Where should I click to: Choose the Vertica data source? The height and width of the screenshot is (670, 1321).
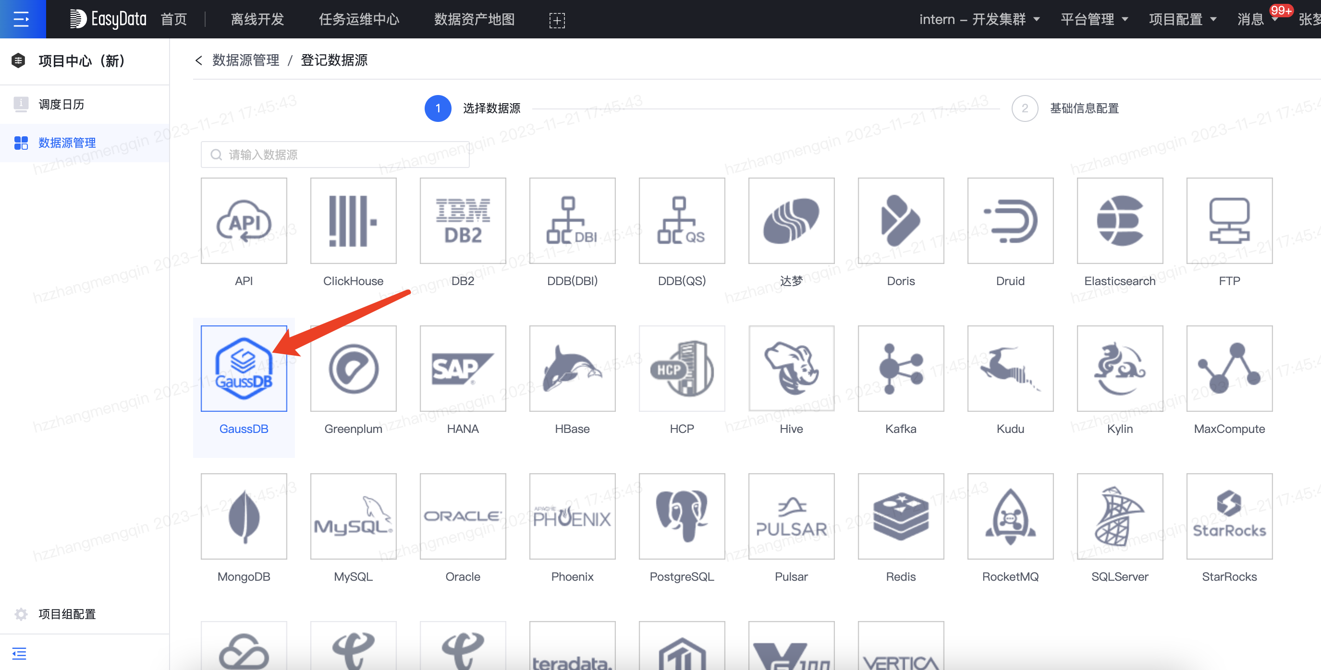[x=901, y=646]
